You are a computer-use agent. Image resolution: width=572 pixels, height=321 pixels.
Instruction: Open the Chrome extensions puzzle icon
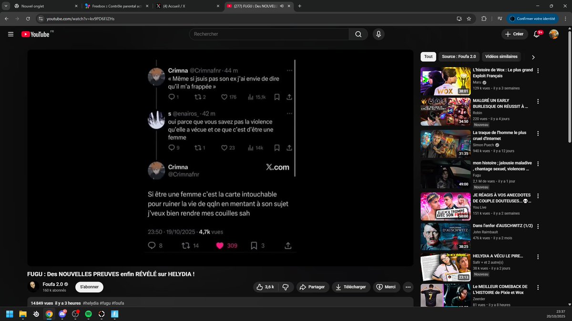pos(484,19)
